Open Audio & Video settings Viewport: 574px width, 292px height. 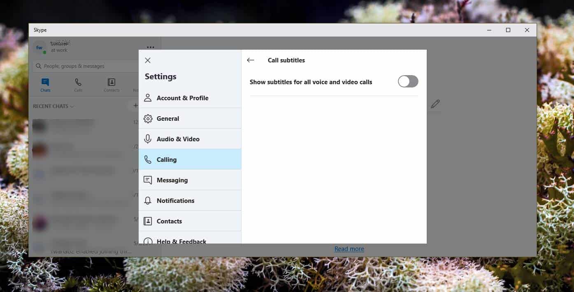click(x=190, y=139)
